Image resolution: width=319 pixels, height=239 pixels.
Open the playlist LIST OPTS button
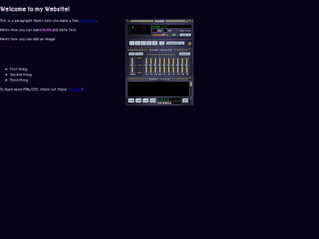point(185,100)
